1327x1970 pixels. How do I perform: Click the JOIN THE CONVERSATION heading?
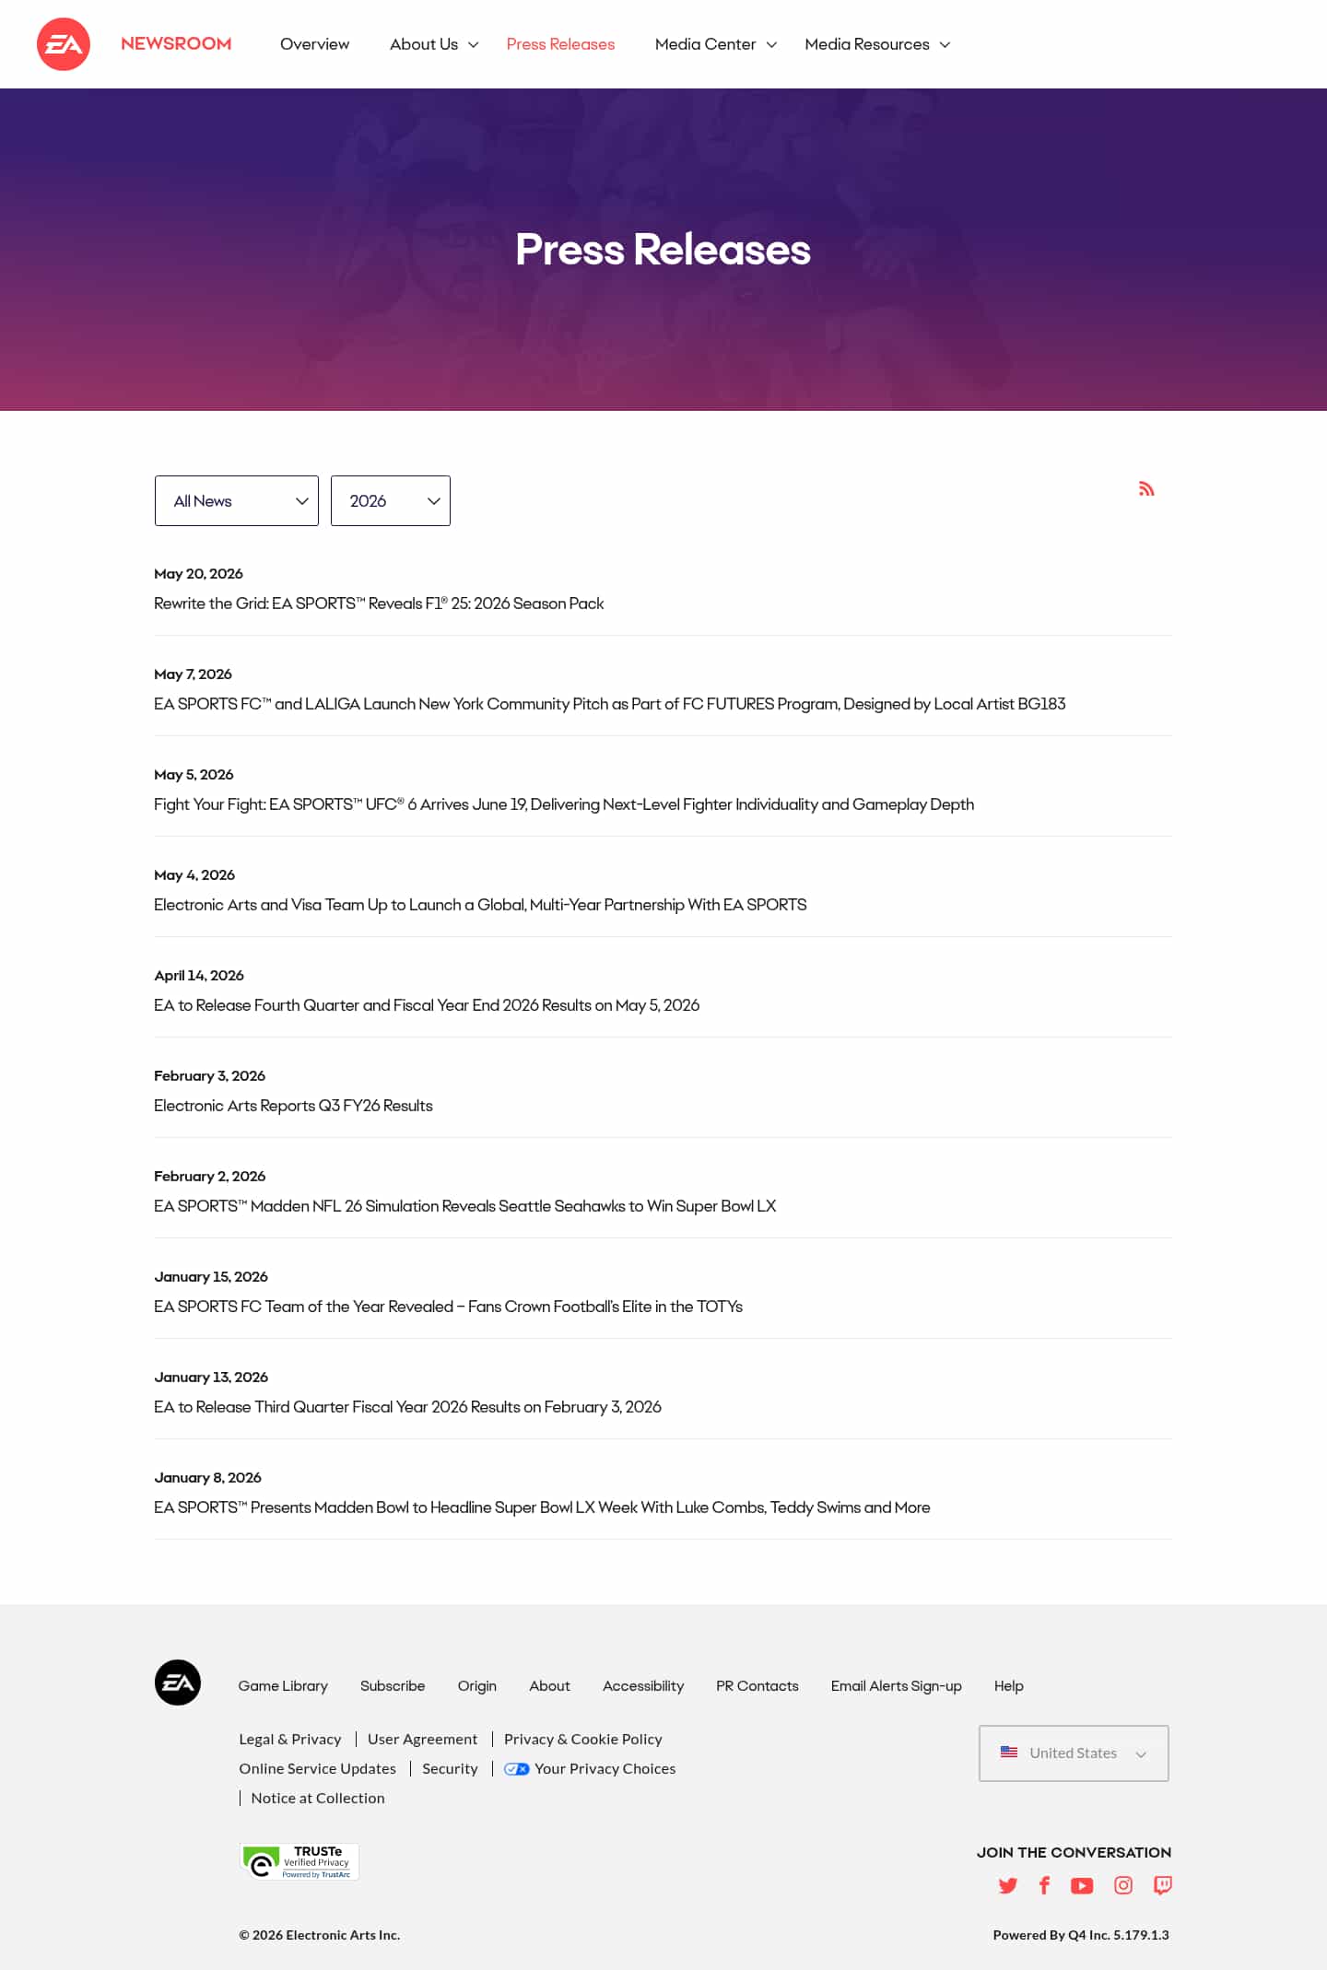[1075, 1852]
